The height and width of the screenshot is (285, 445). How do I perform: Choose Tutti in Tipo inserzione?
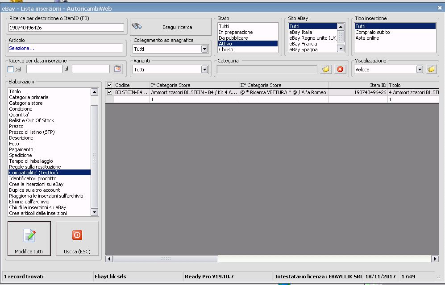[x=395, y=26]
